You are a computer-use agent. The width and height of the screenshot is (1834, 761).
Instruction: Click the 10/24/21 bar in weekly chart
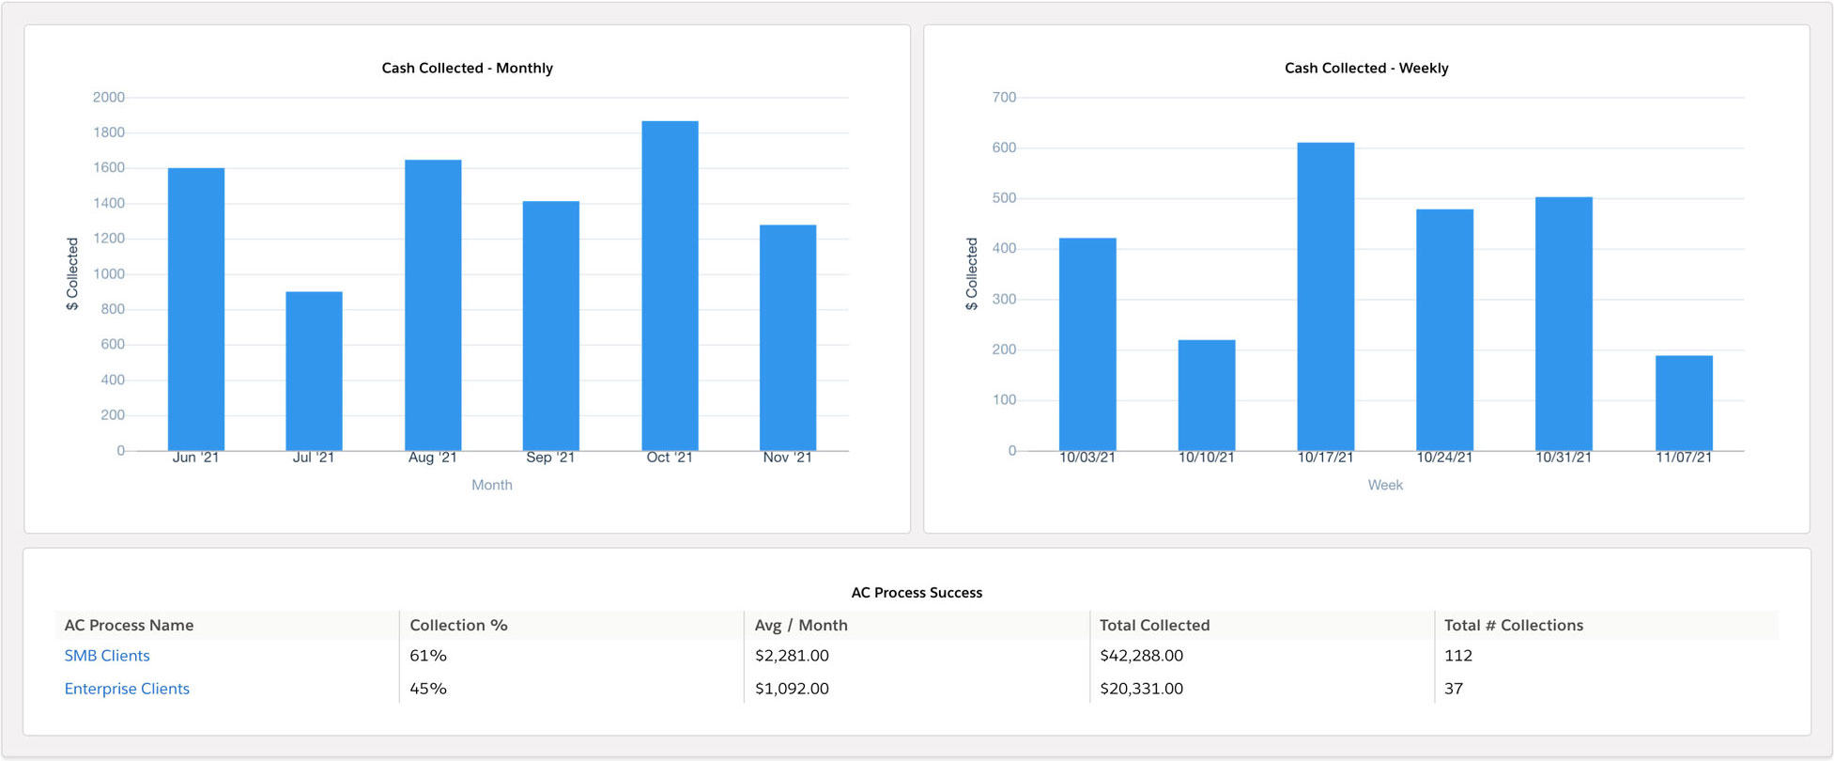[1445, 330]
